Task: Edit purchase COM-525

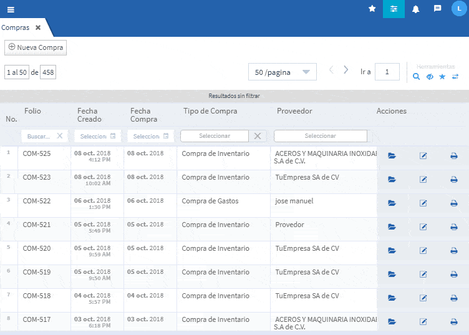Action: [x=423, y=155]
